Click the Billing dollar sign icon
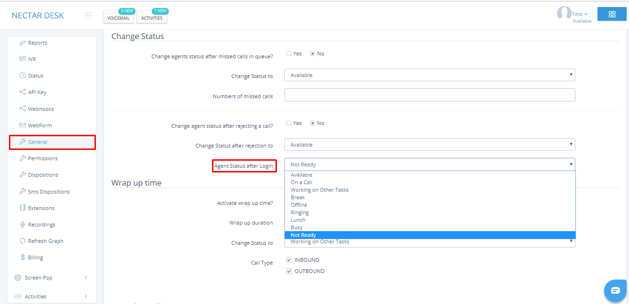The height and width of the screenshot is (304, 629). tap(23, 257)
